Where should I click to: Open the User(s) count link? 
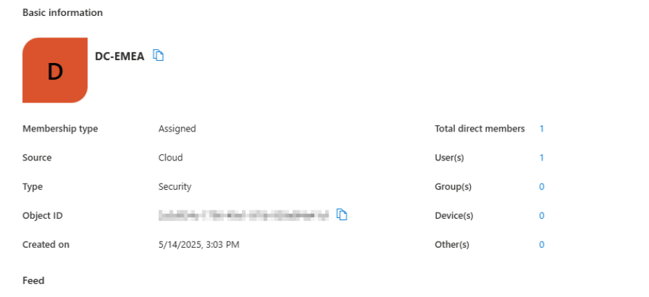542,158
